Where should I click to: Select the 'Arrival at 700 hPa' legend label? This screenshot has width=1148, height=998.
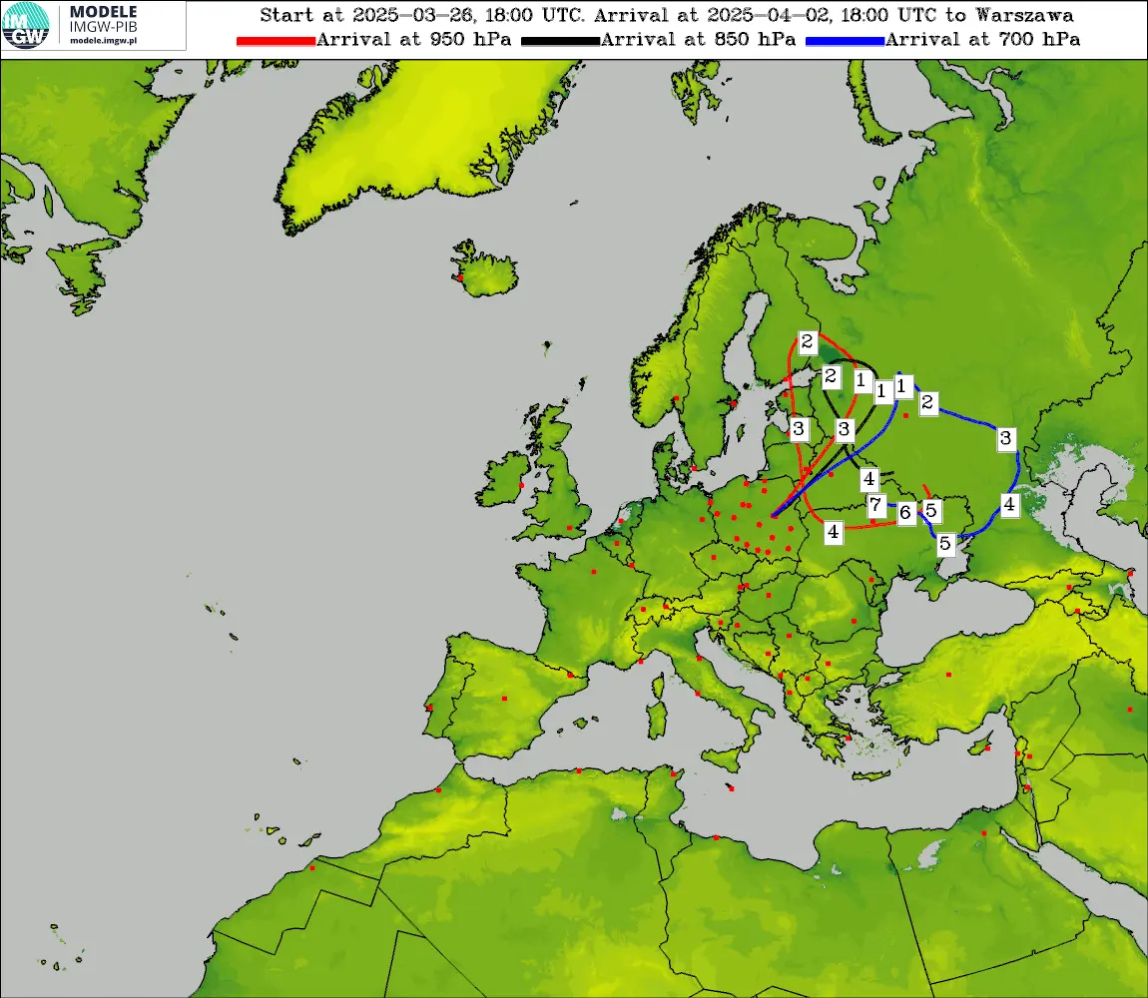pyautogui.click(x=982, y=39)
